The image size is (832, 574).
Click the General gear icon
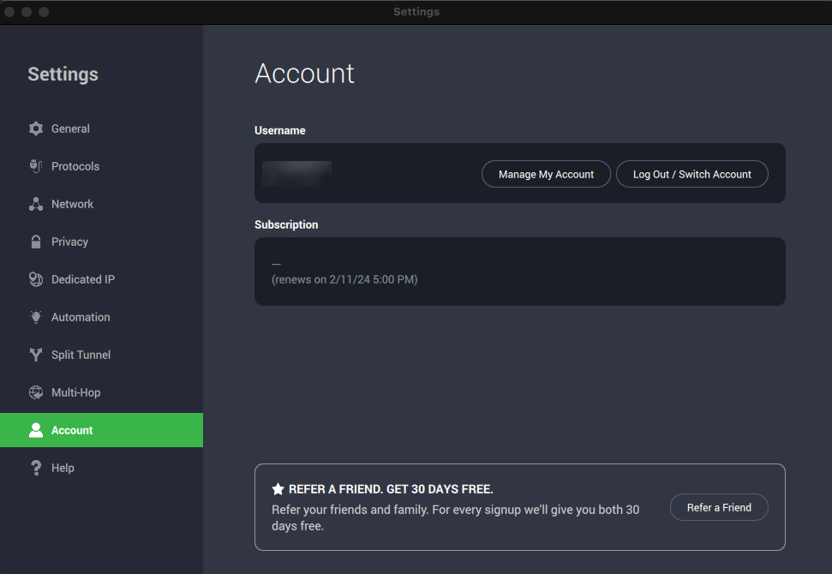[35, 129]
